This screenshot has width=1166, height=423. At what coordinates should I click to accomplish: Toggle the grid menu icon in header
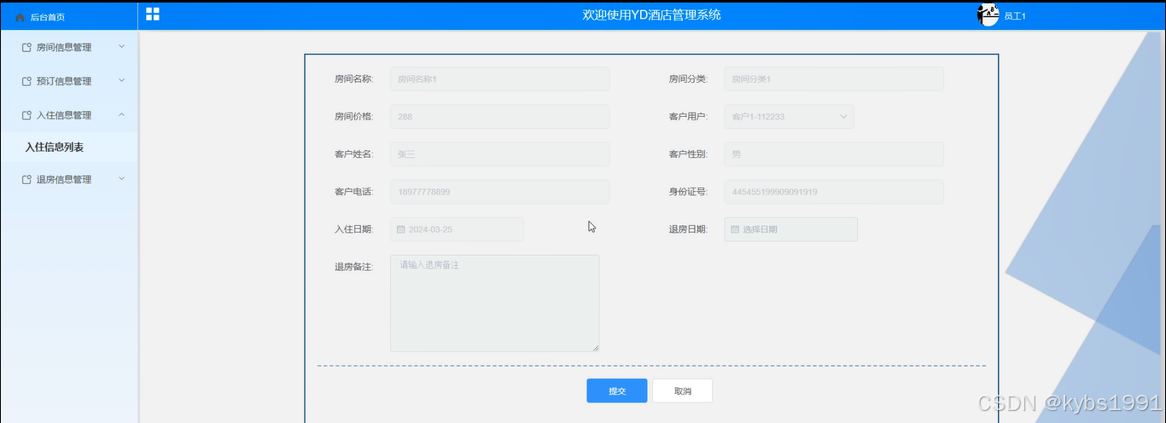[x=153, y=14]
